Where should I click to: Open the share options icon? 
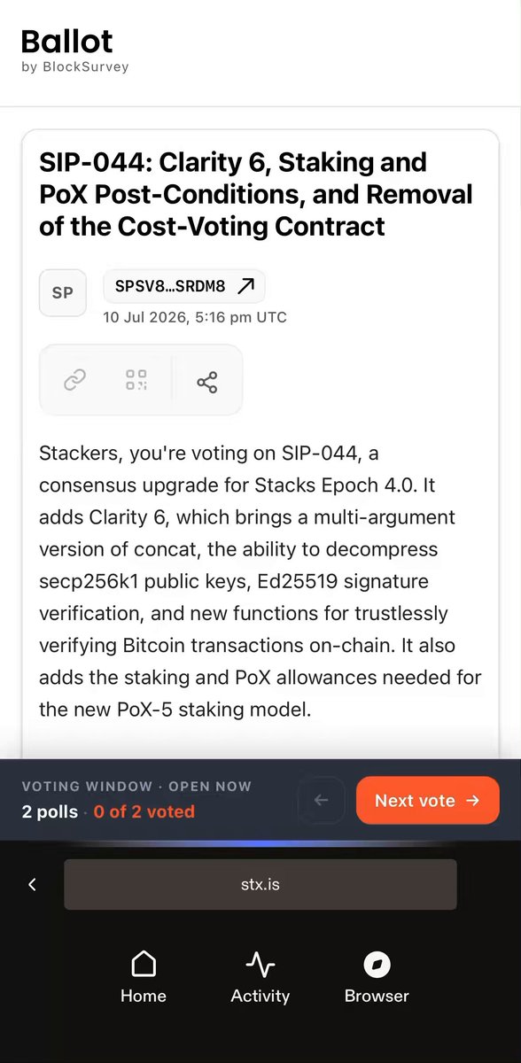coord(207,382)
